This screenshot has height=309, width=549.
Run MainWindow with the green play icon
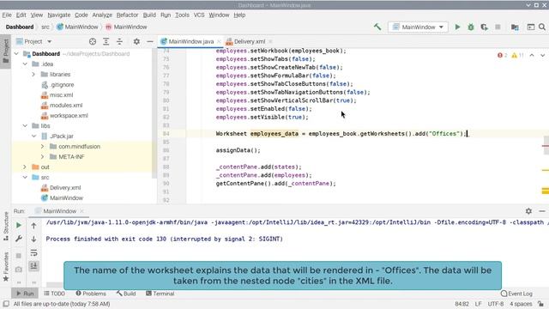(457, 27)
